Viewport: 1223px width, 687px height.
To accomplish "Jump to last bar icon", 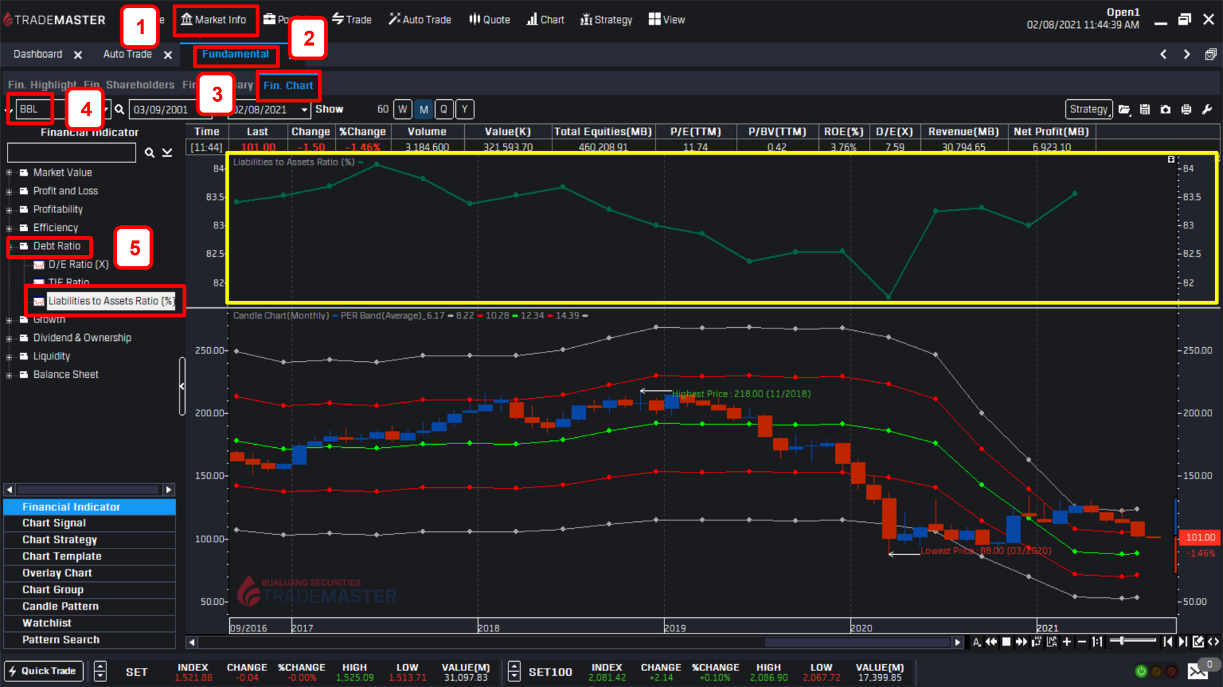I will point(1182,642).
